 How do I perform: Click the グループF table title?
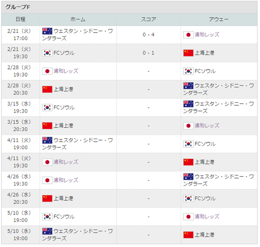[x=18, y=7]
